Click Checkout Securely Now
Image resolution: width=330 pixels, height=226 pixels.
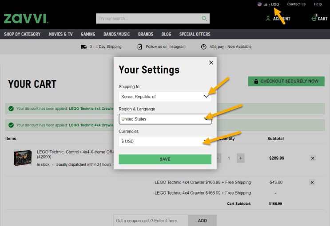[x=286, y=81]
